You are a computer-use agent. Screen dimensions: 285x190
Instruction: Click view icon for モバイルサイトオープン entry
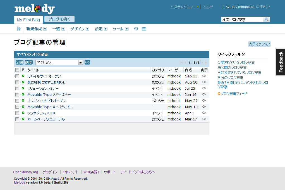(204, 76)
